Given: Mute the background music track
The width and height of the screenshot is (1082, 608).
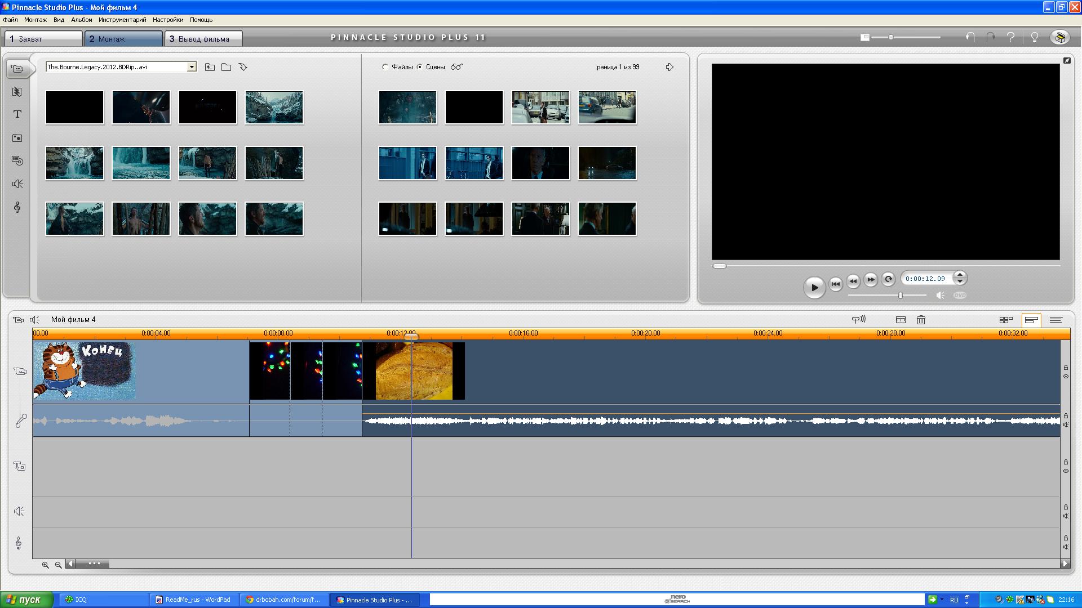Looking at the screenshot, I should coord(1066,547).
